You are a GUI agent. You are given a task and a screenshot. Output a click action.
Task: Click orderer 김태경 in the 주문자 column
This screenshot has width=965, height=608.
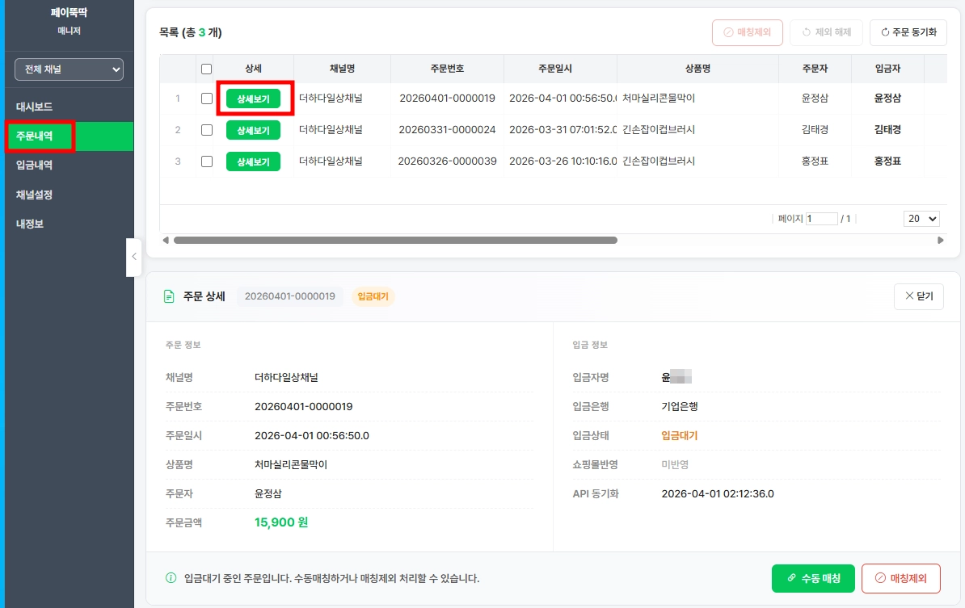(815, 130)
